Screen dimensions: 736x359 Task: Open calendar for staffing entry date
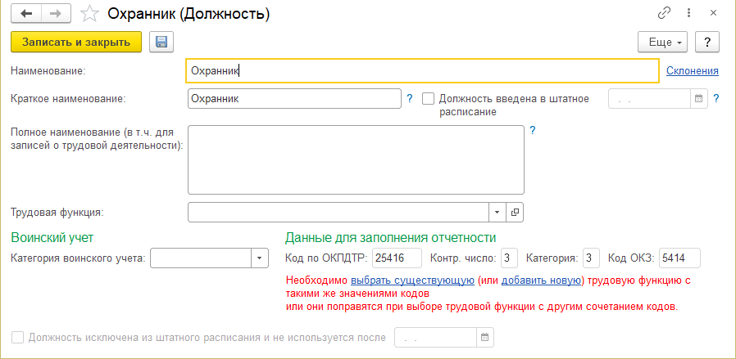(699, 99)
